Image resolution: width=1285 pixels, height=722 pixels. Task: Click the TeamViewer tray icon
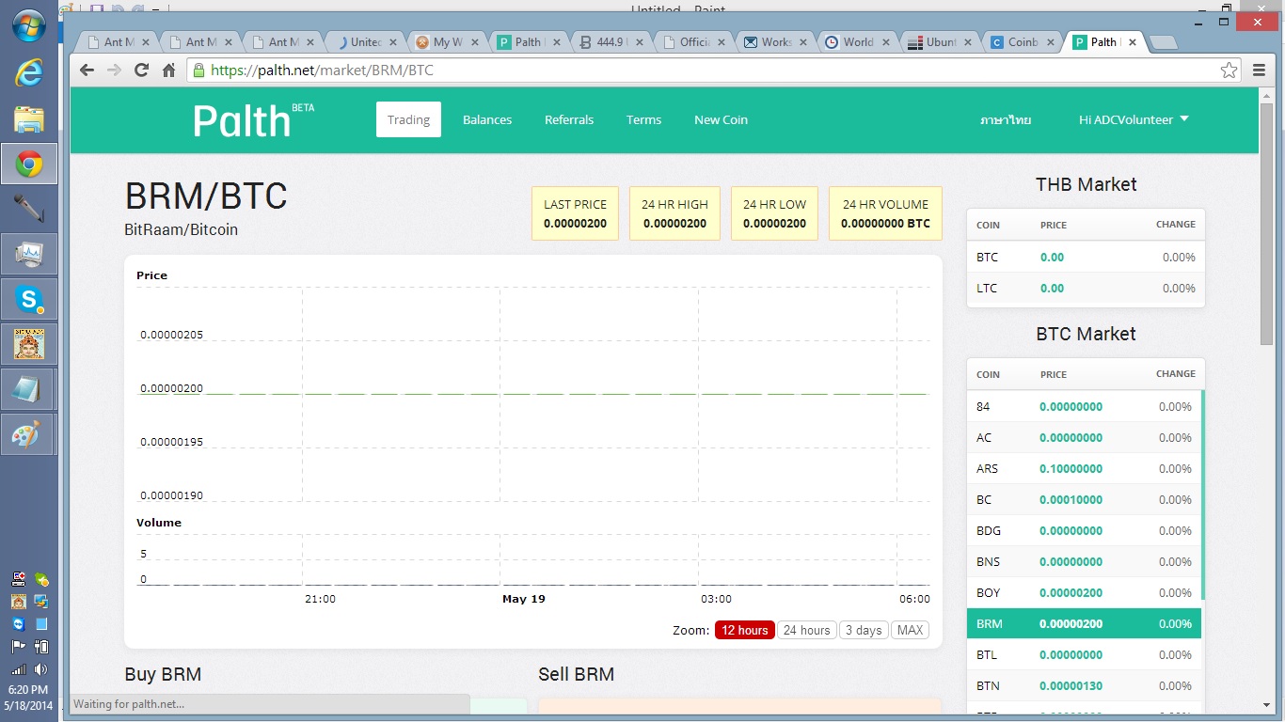(19, 623)
